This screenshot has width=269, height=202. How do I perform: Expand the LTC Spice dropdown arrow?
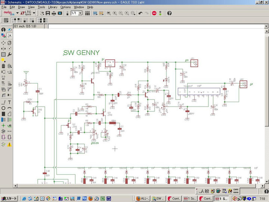click(34, 13)
